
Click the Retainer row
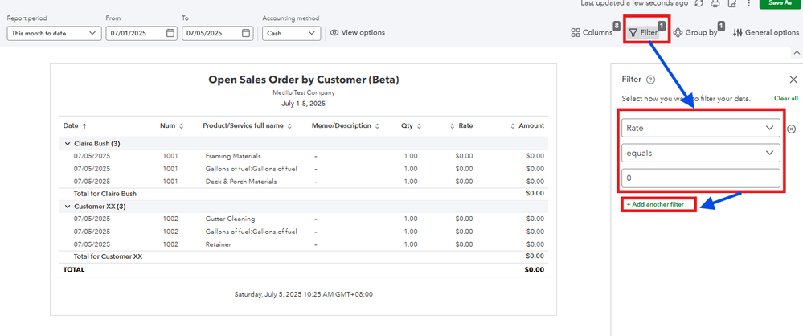tap(303, 244)
